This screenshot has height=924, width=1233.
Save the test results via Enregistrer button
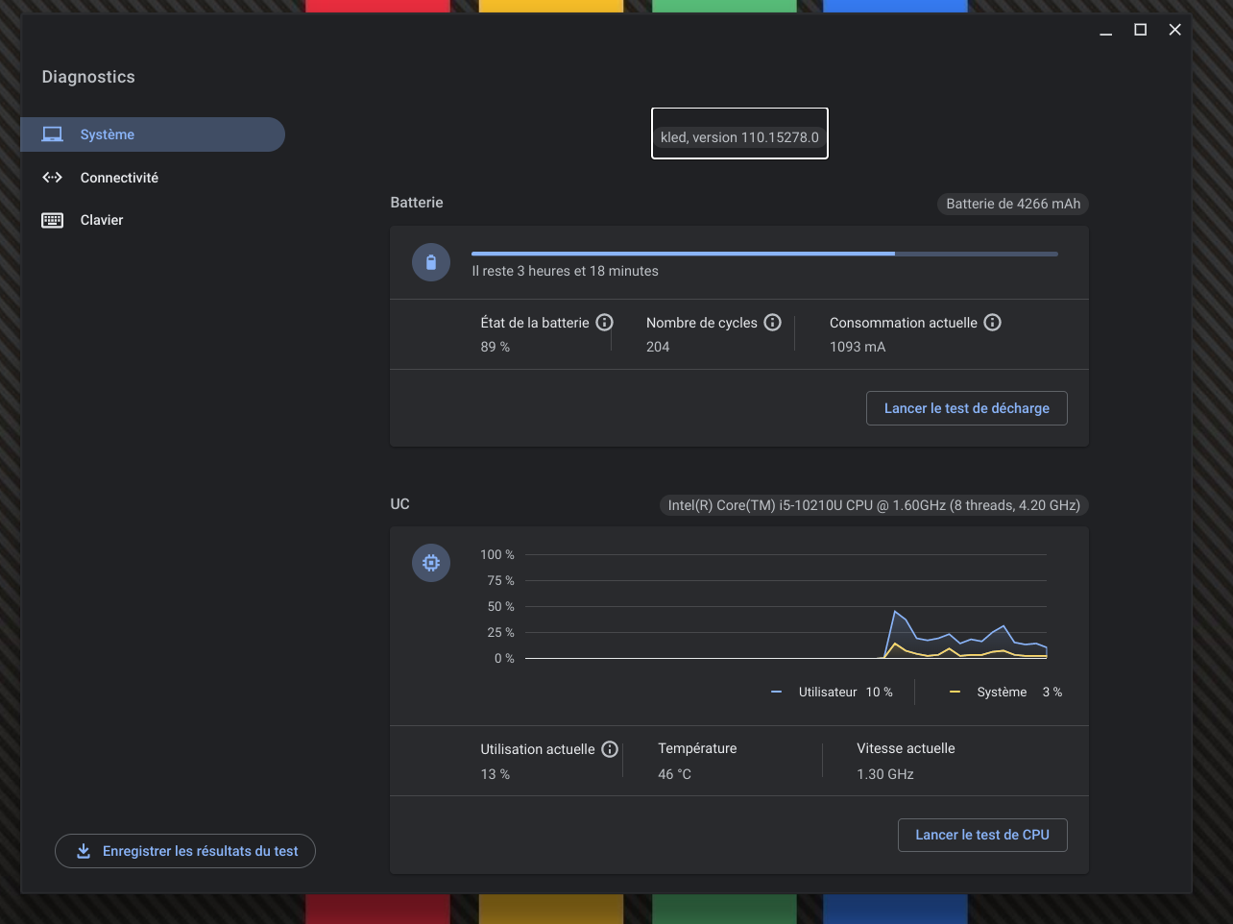coord(185,851)
